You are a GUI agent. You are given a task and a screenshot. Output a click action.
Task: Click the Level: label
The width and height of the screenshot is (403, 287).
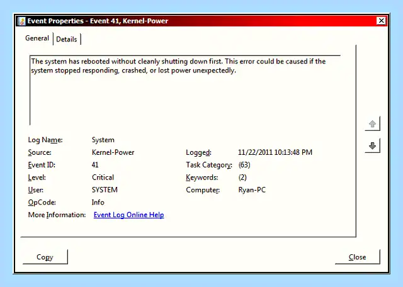(37, 177)
